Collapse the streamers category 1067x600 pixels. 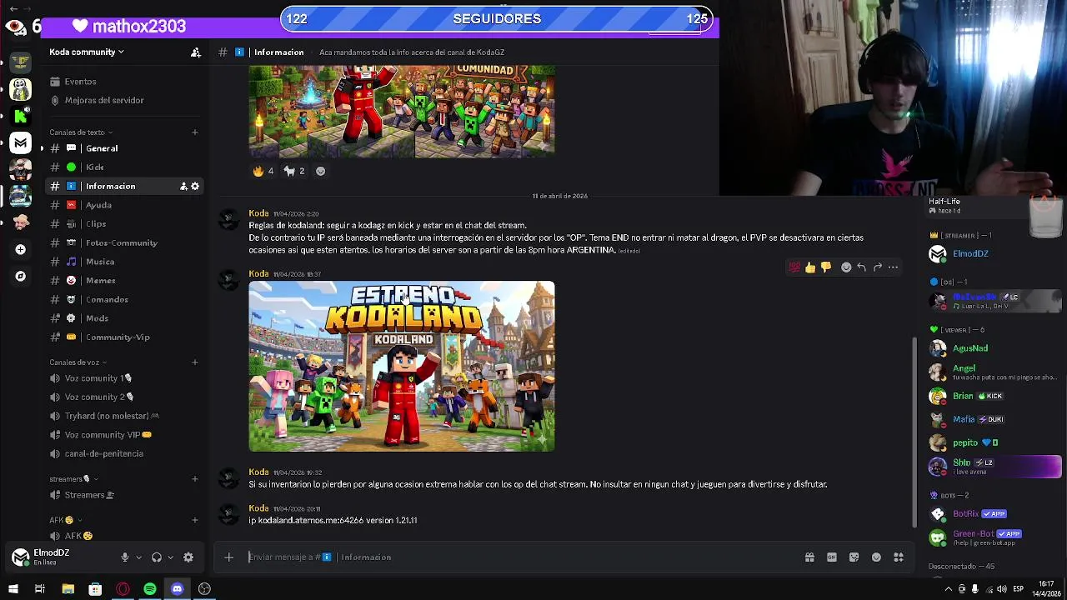click(x=73, y=479)
